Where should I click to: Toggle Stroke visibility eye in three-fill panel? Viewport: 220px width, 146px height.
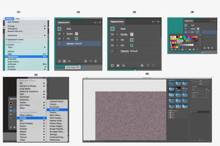pos(112,34)
